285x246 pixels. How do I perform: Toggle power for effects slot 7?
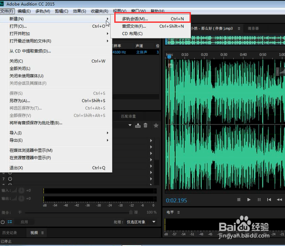(10, 179)
